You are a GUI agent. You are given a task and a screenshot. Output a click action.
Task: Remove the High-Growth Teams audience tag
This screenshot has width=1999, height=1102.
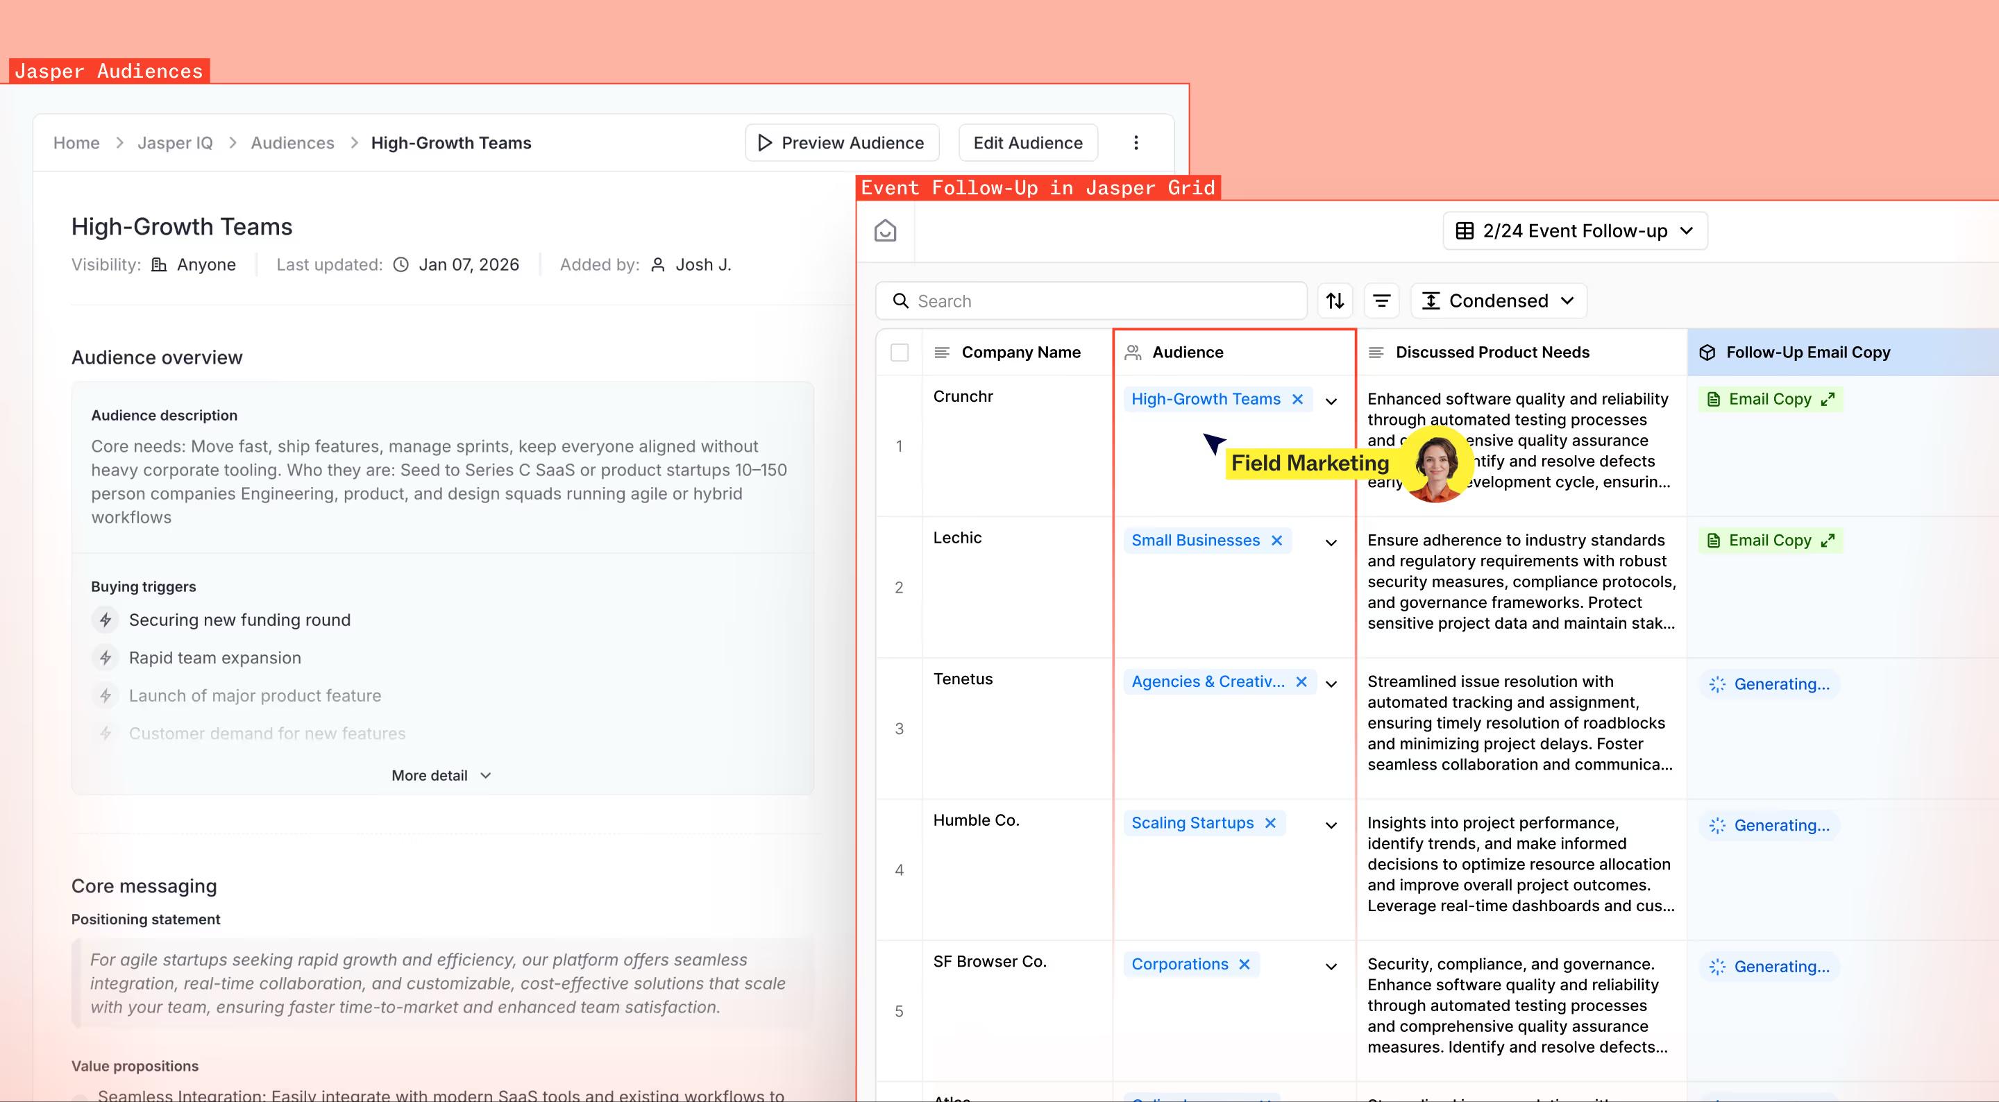point(1297,400)
